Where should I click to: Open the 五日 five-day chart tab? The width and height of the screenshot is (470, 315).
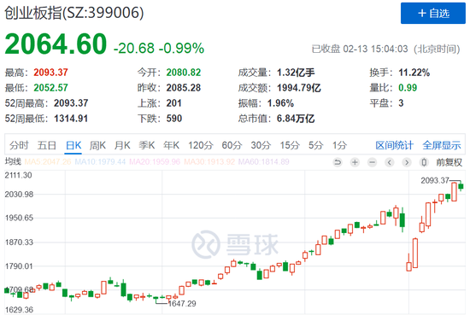click(47, 145)
